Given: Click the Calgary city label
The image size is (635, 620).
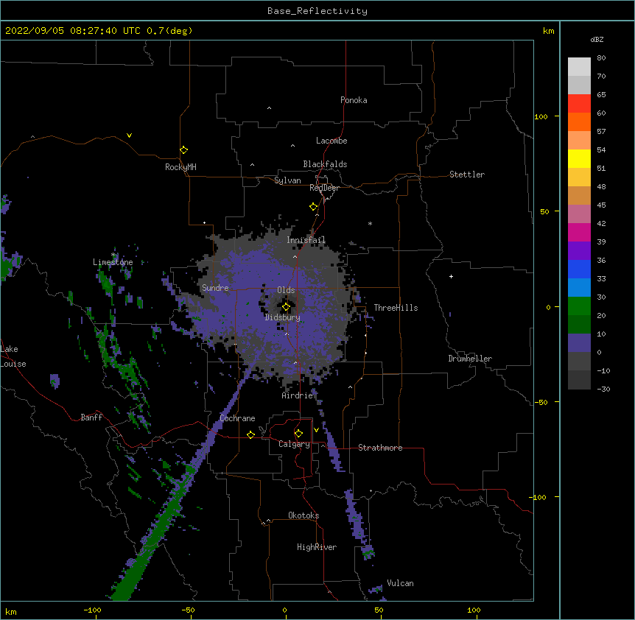Looking at the screenshot, I should click(294, 444).
